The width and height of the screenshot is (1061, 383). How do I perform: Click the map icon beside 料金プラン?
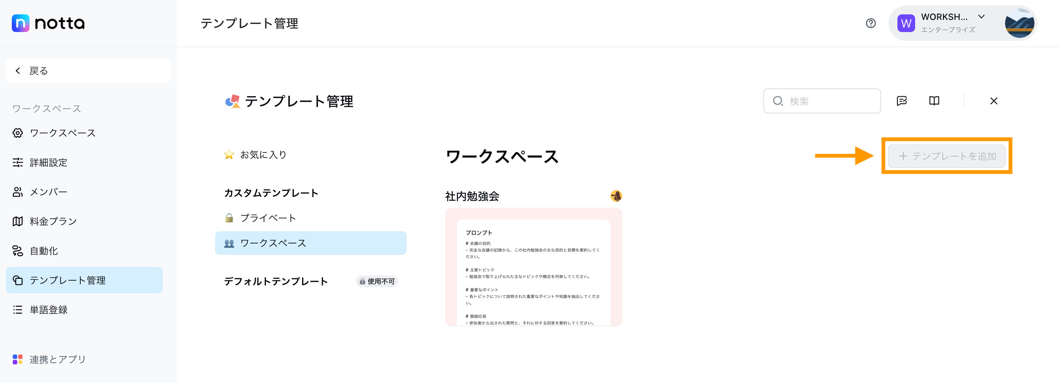click(18, 222)
